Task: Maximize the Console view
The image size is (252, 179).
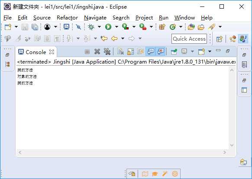Action: (228, 51)
